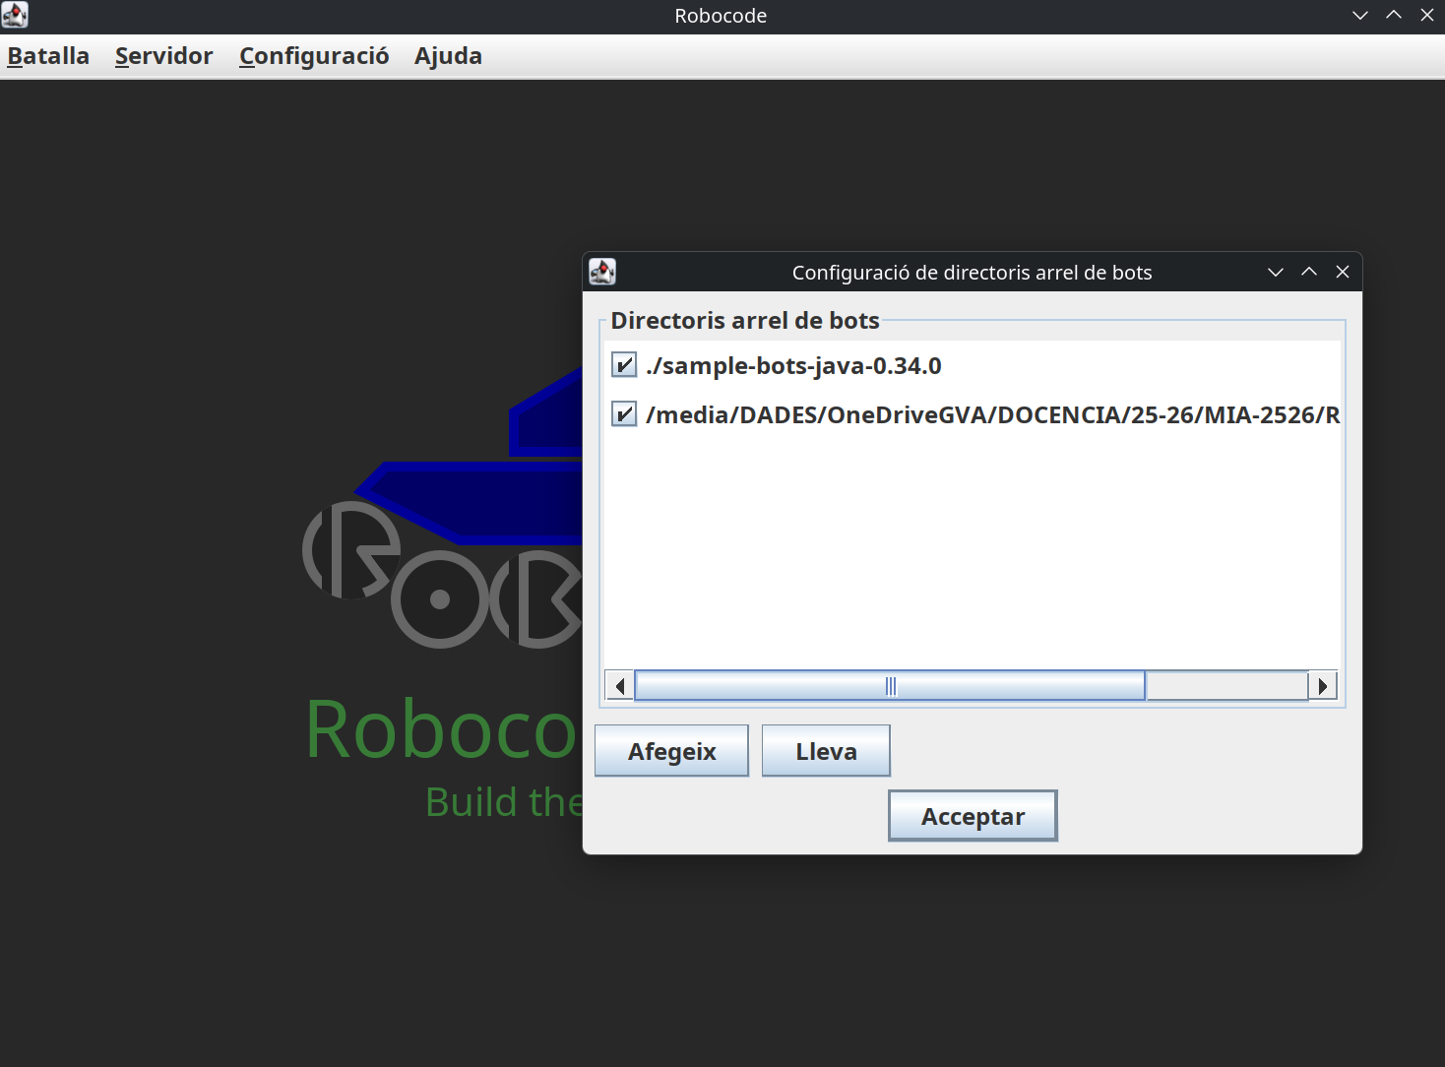Image resolution: width=1445 pixels, height=1067 pixels.
Task: Click the horizontal scrollbar thumb in directories list
Action: [890, 685]
